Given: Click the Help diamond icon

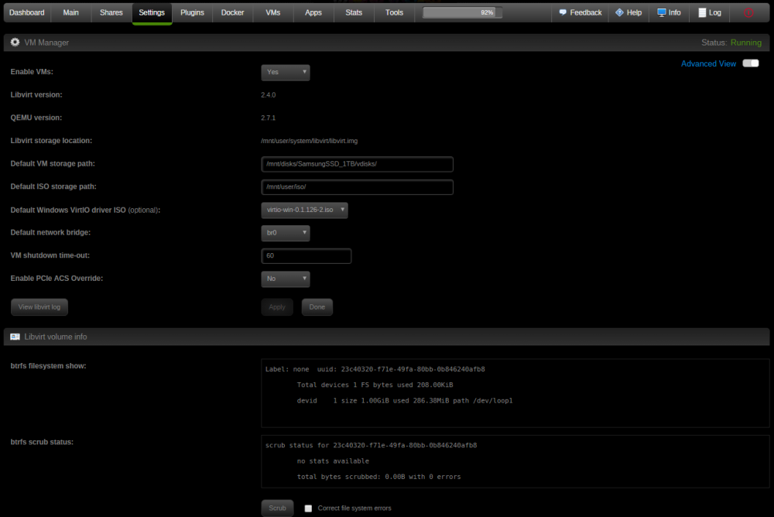Looking at the screenshot, I should pos(619,13).
